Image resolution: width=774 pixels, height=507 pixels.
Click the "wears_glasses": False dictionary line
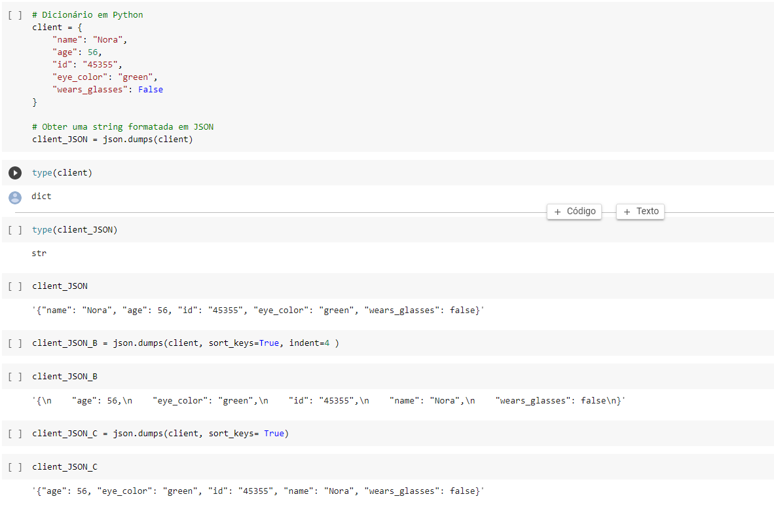click(x=107, y=90)
